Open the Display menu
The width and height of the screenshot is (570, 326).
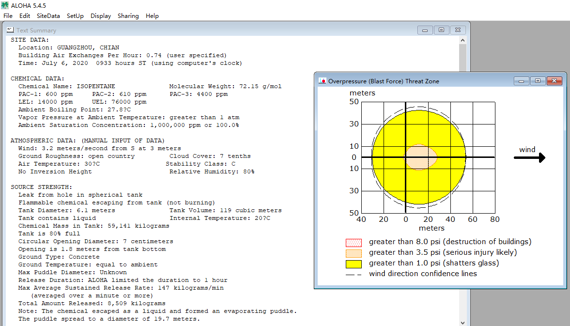click(x=101, y=16)
